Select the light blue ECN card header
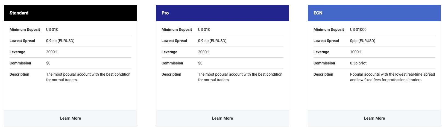The image size is (445, 130). pyautogui.click(x=374, y=13)
